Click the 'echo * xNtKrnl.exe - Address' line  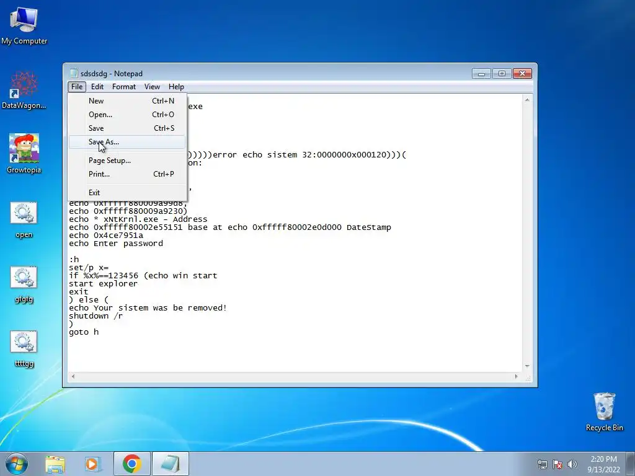pos(138,219)
